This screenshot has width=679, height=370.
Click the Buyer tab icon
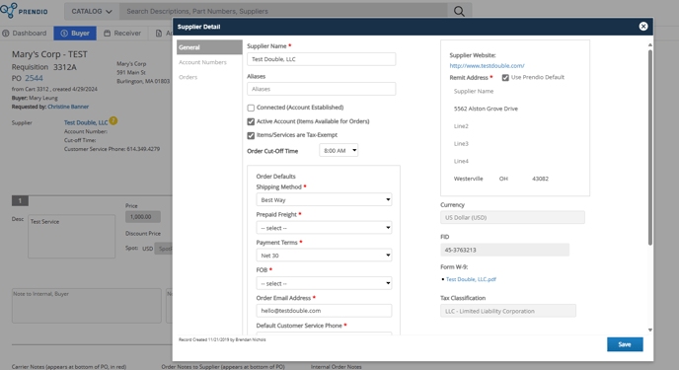(64, 34)
